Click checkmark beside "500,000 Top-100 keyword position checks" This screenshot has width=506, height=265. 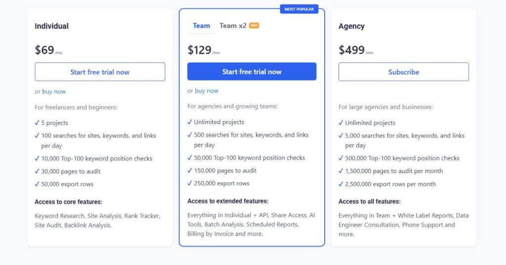point(341,158)
